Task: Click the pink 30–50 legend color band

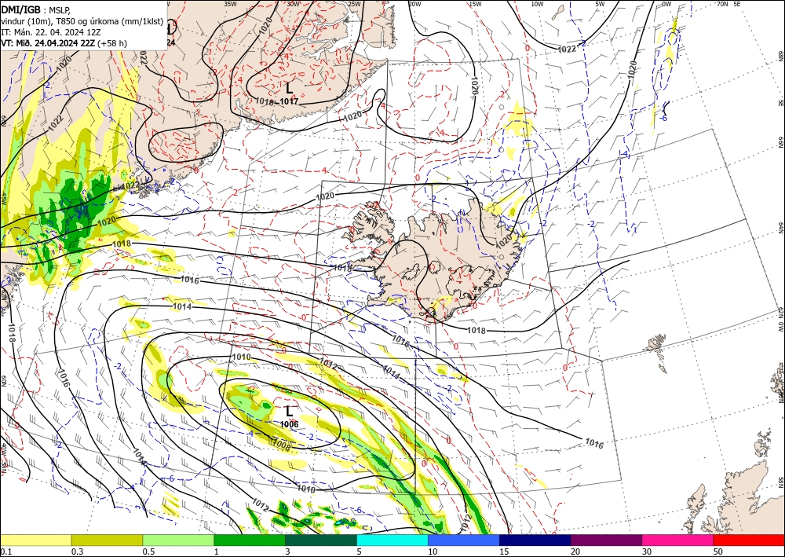Action: pyautogui.click(x=678, y=540)
